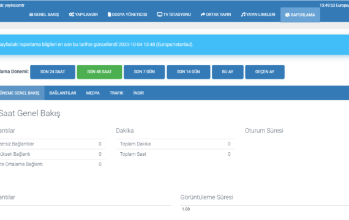Click the gears icon beside YAPILANDIR
This screenshot has width=349, height=220.
[72, 15]
